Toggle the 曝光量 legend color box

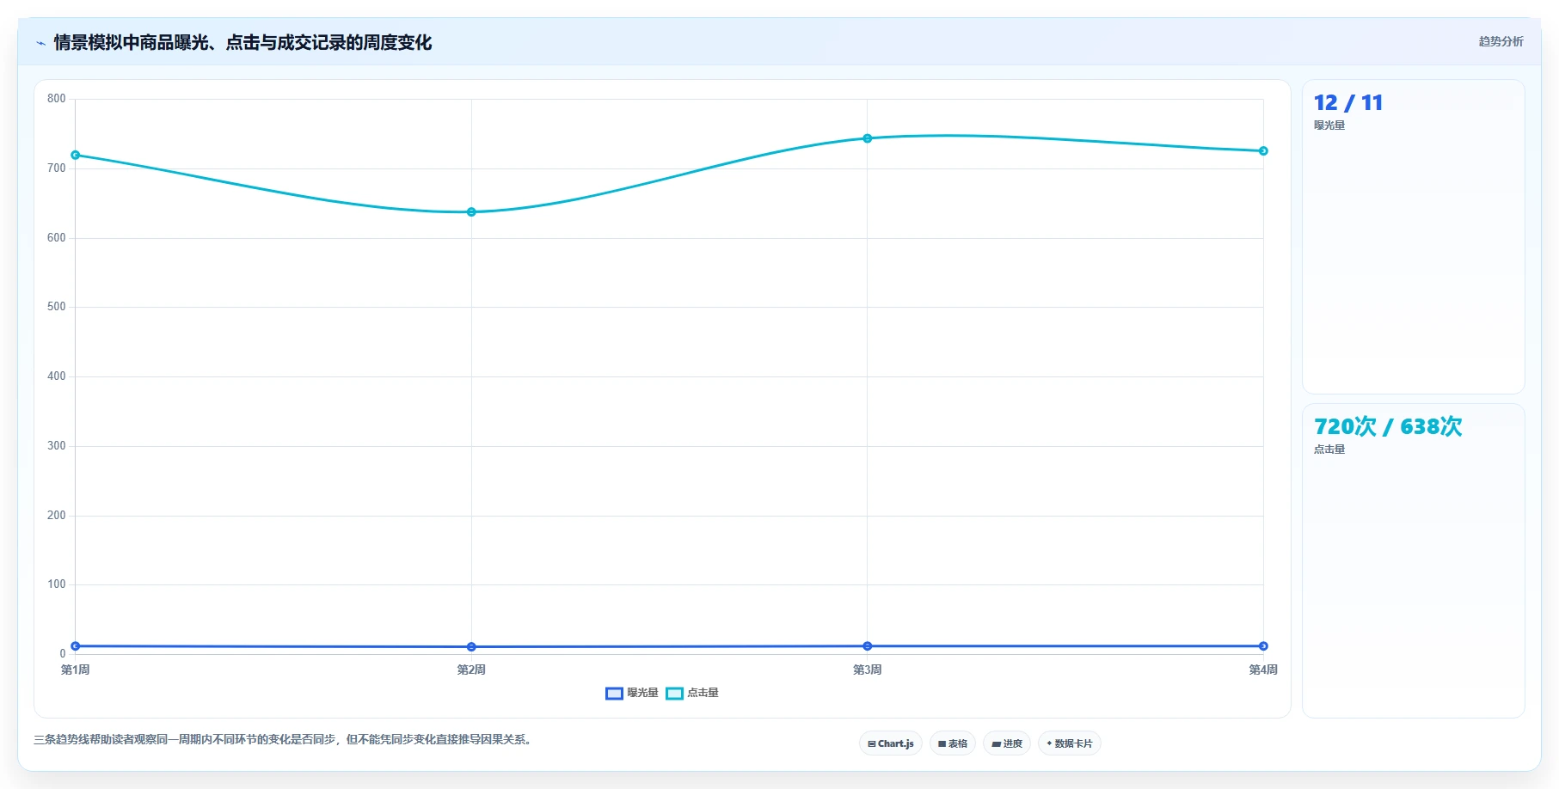[614, 694]
